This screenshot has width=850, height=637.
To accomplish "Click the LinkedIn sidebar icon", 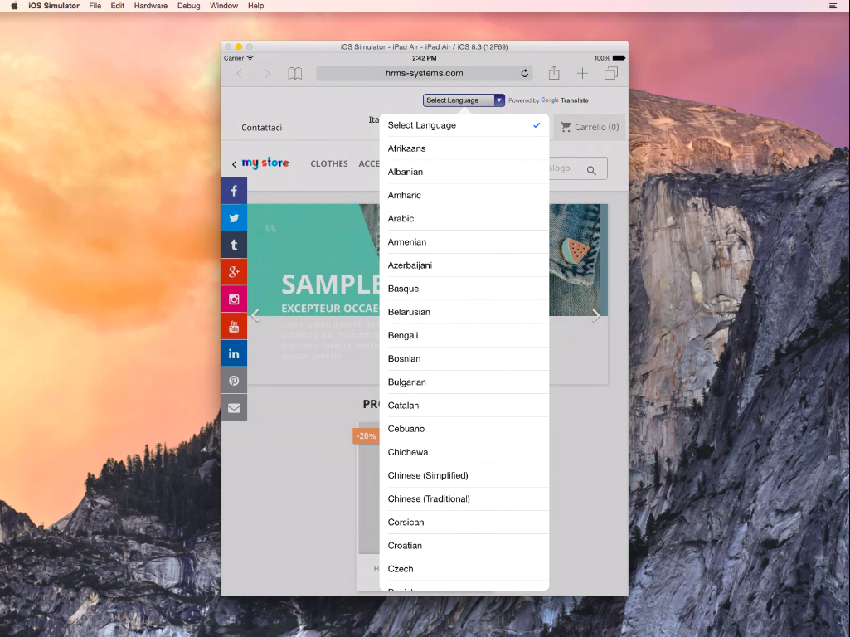I will pos(234,353).
